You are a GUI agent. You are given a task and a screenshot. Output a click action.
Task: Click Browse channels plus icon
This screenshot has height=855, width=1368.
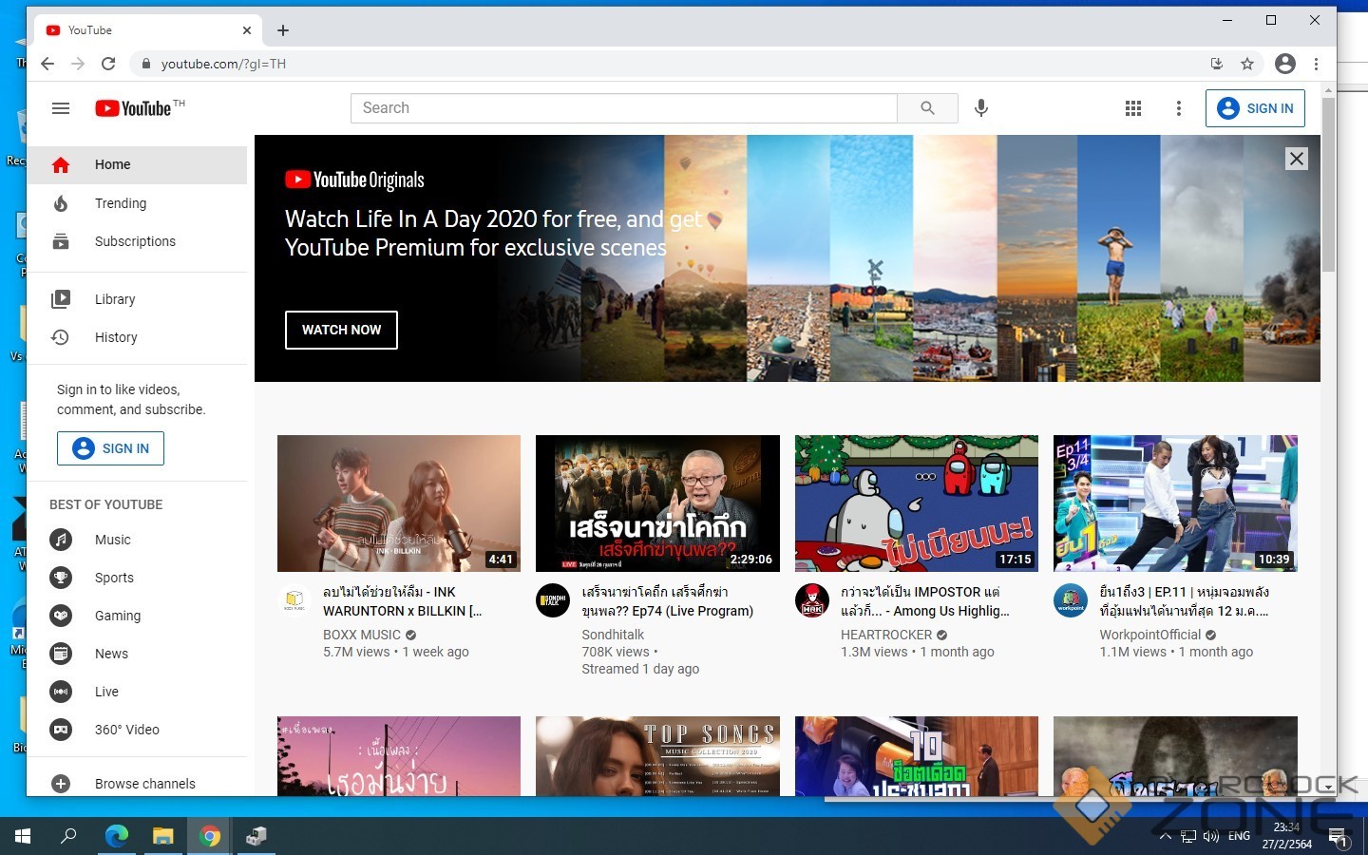pyautogui.click(x=61, y=784)
